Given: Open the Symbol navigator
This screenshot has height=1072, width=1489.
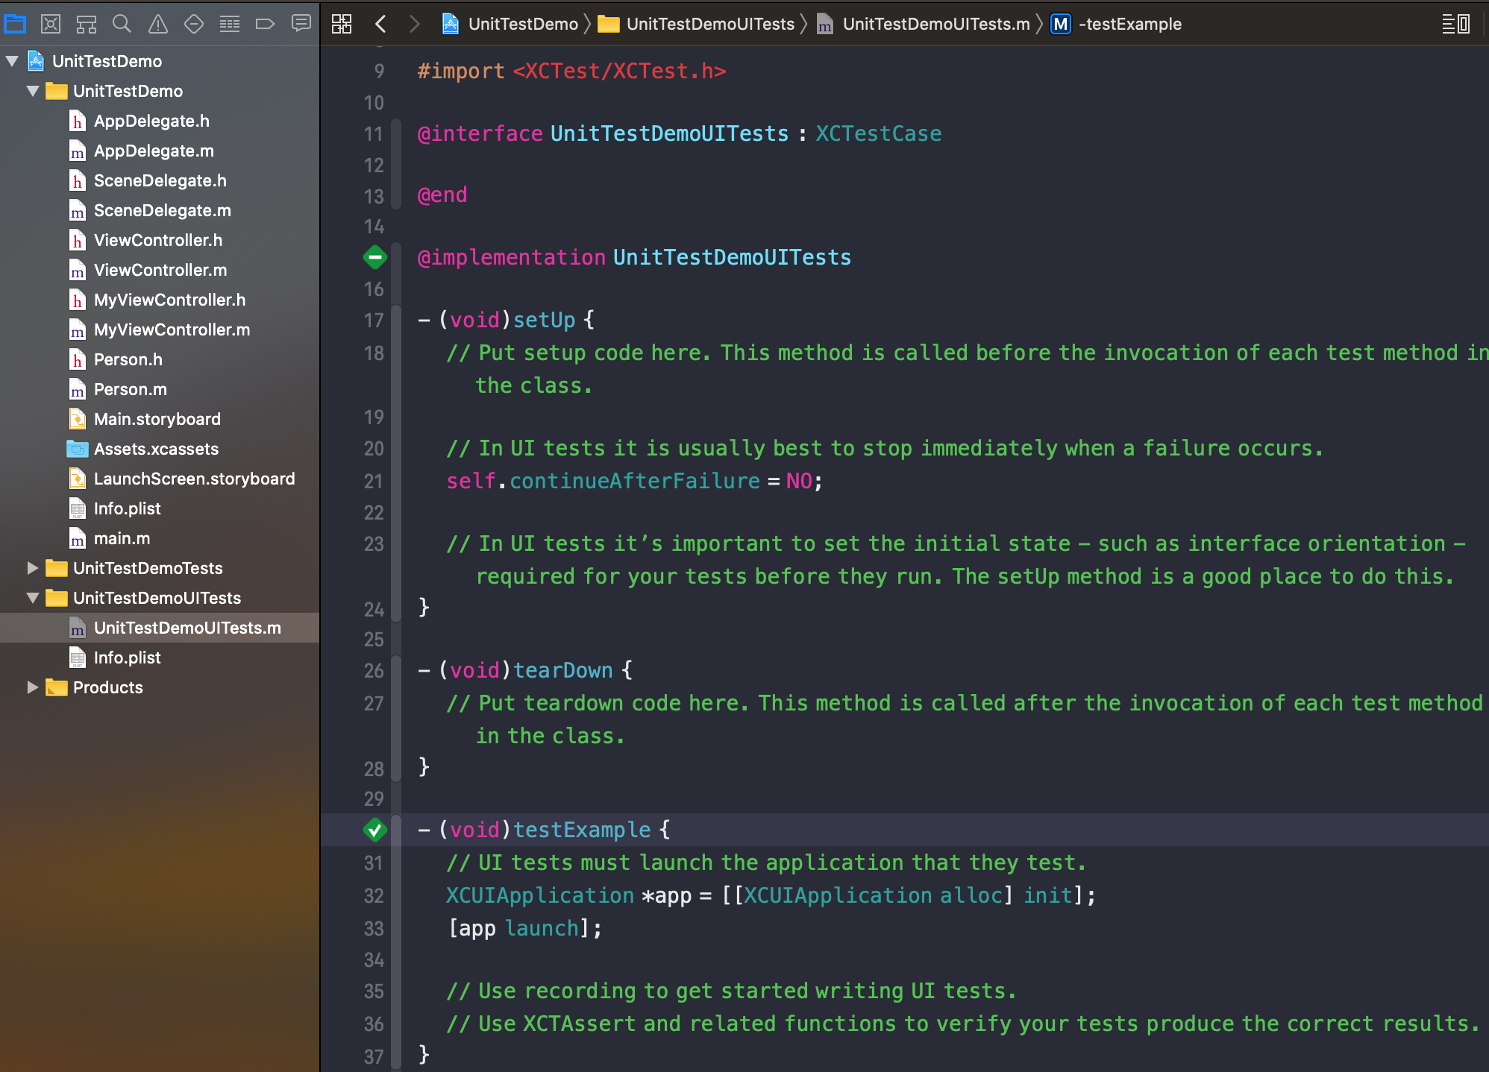Looking at the screenshot, I should [x=87, y=24].
